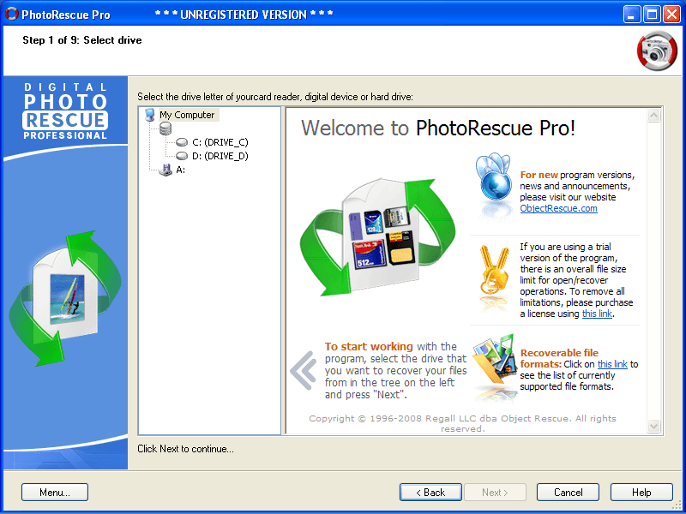The width and height of the screenshot is (686, 514).
Task: Click the double left chevron arrow icon
Action: tap(304, 370)
